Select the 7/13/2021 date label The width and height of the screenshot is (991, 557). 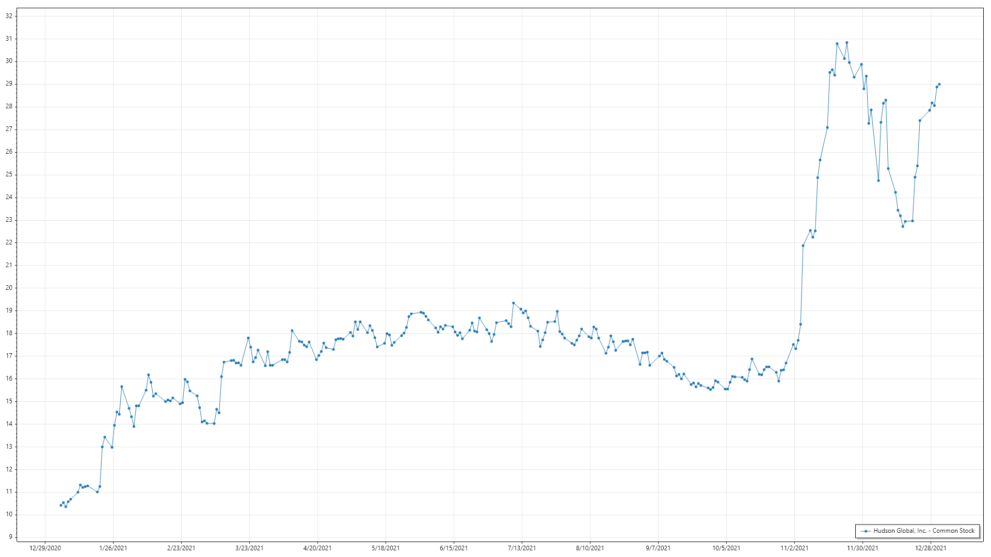tap(522, 548)
